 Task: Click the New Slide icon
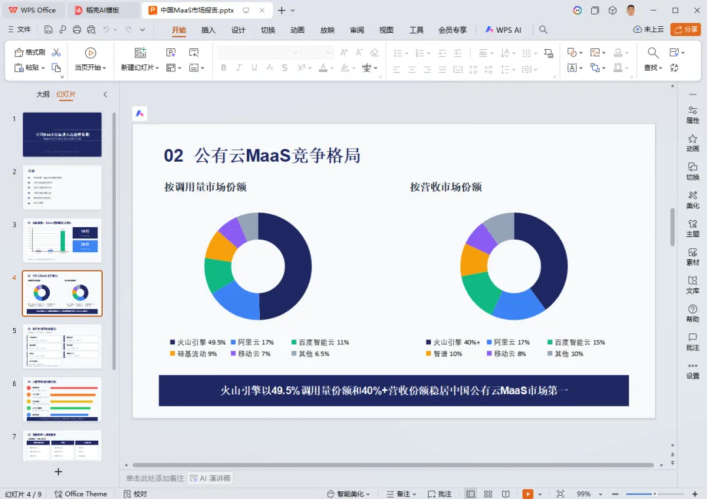tap(141, 53)
